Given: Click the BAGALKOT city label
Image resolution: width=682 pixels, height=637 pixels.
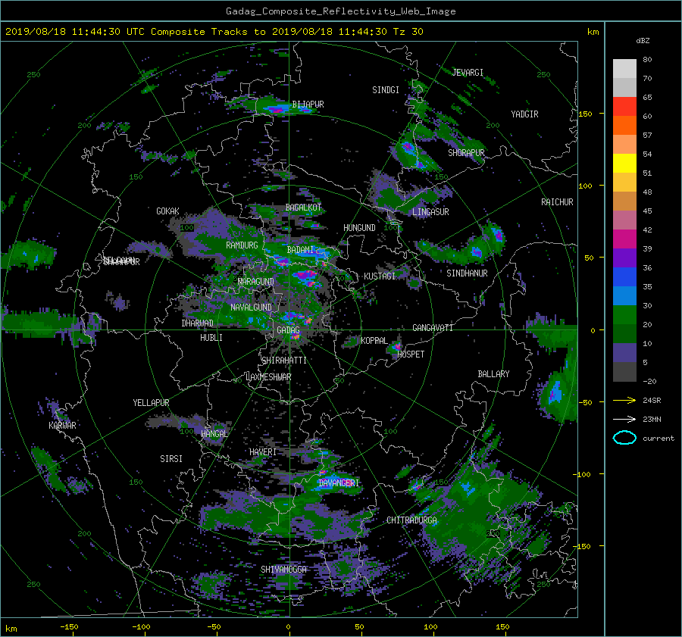Looking at the screenshot, I should click(303, 208).
